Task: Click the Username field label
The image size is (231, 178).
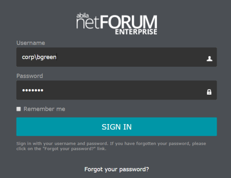Action: 31,43
